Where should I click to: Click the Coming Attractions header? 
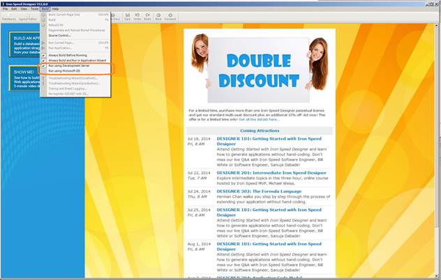click(260, 131)
